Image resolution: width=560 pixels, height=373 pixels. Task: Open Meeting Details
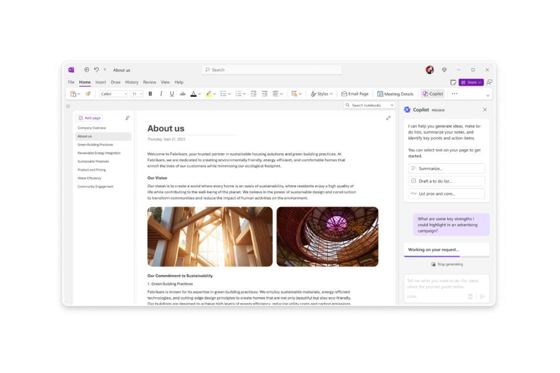(395, 94)
